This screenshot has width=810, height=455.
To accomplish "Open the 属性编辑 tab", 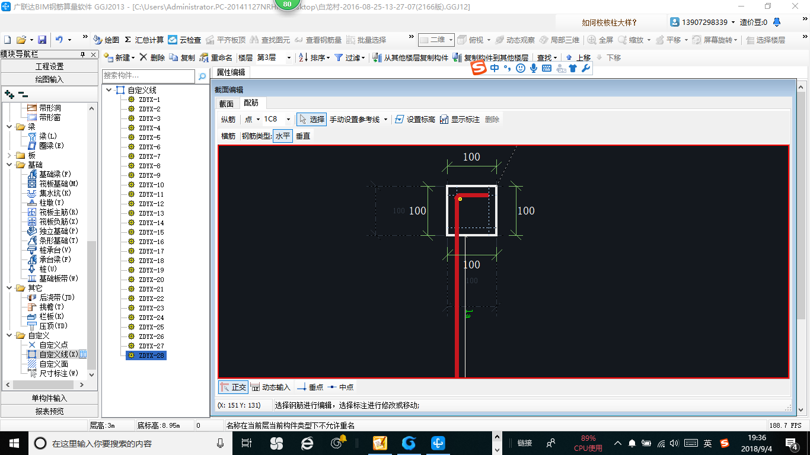I will 231,72.
